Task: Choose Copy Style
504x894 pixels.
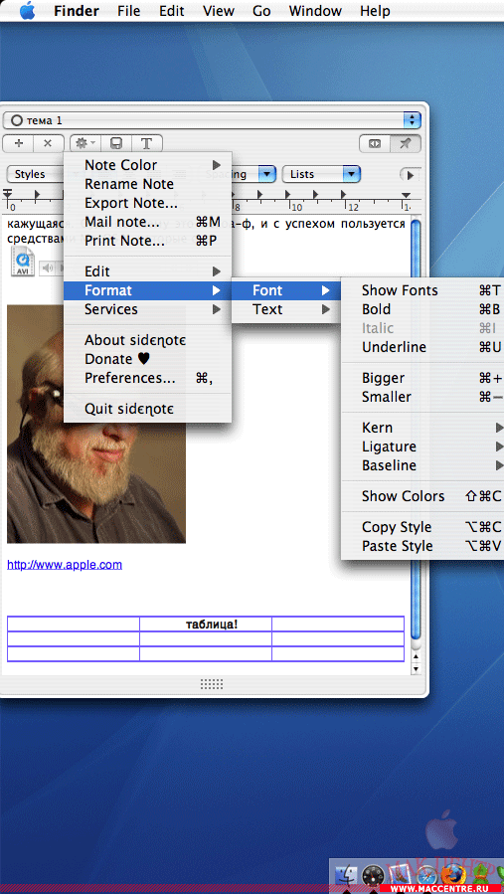Action: [x=422, y=527]
